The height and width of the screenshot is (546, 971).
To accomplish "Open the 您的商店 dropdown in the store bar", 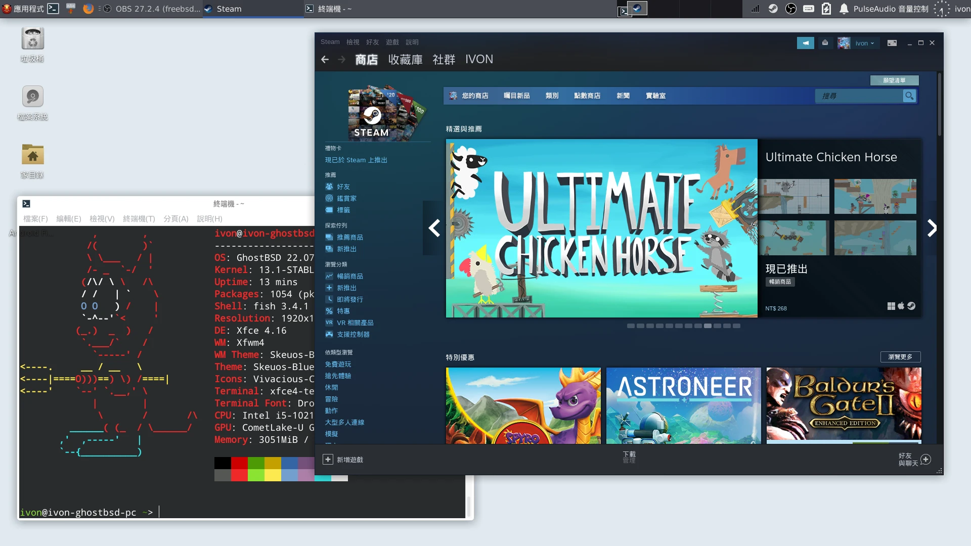I will pos(474,96).
